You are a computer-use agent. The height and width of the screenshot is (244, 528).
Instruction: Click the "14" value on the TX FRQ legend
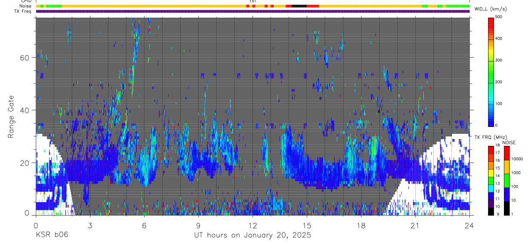coord(497,176)
